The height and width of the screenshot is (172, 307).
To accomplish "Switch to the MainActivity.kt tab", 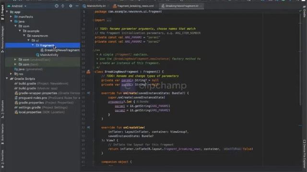I will pos(94,6).
